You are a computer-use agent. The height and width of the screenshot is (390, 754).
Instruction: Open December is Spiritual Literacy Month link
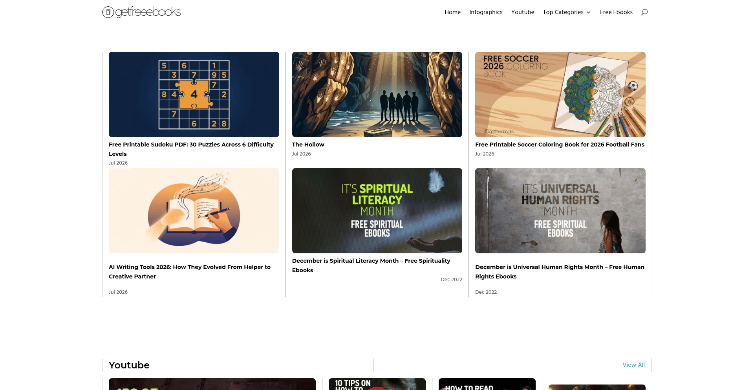pos(371,265)
